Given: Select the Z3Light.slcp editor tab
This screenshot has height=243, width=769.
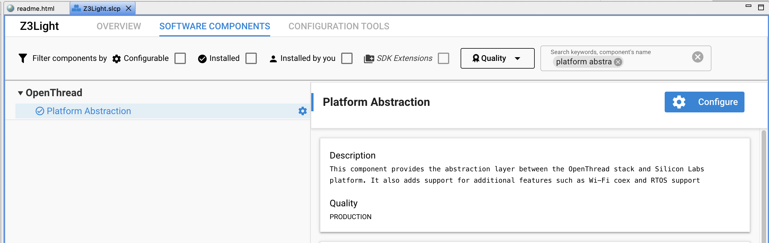Looking at the screenshot, I should click(101, 8).
